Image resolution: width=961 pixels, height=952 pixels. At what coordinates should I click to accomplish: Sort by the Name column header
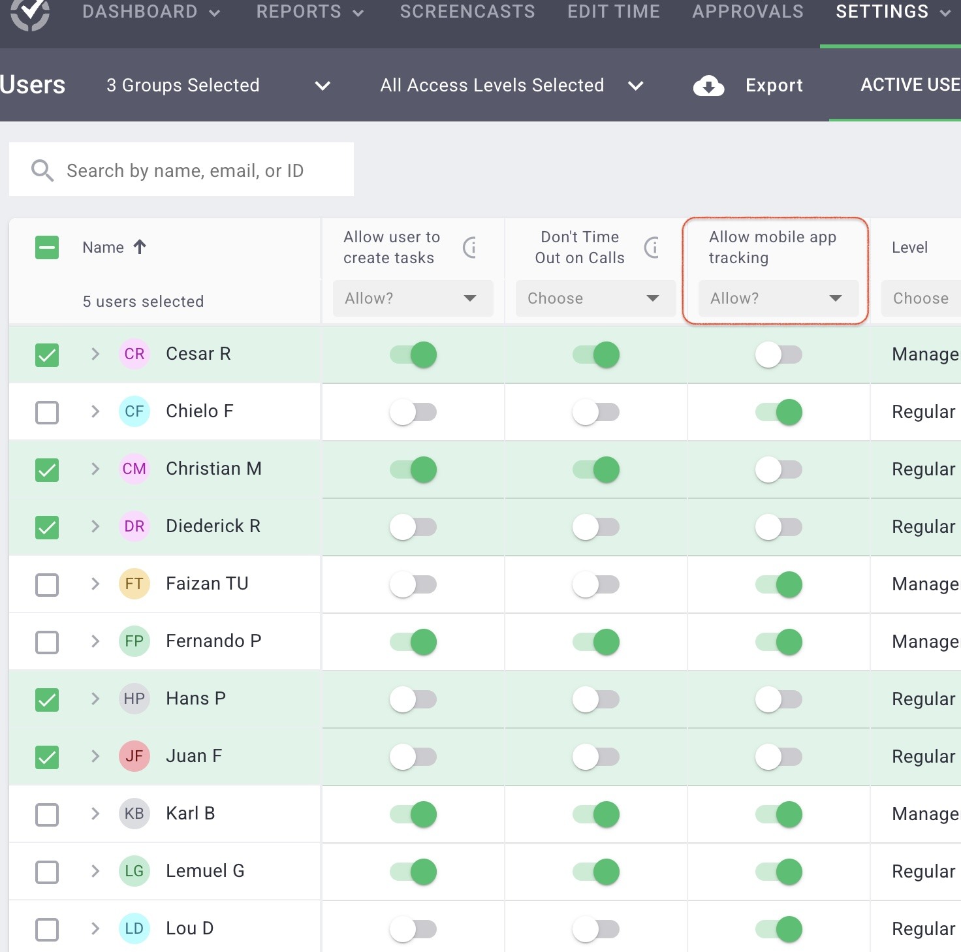pyautogui.click(x=103, y=247)
